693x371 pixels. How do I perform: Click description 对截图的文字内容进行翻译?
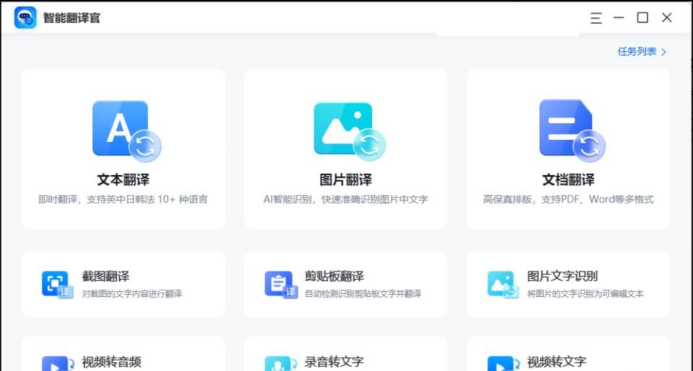tap(132, 294)
